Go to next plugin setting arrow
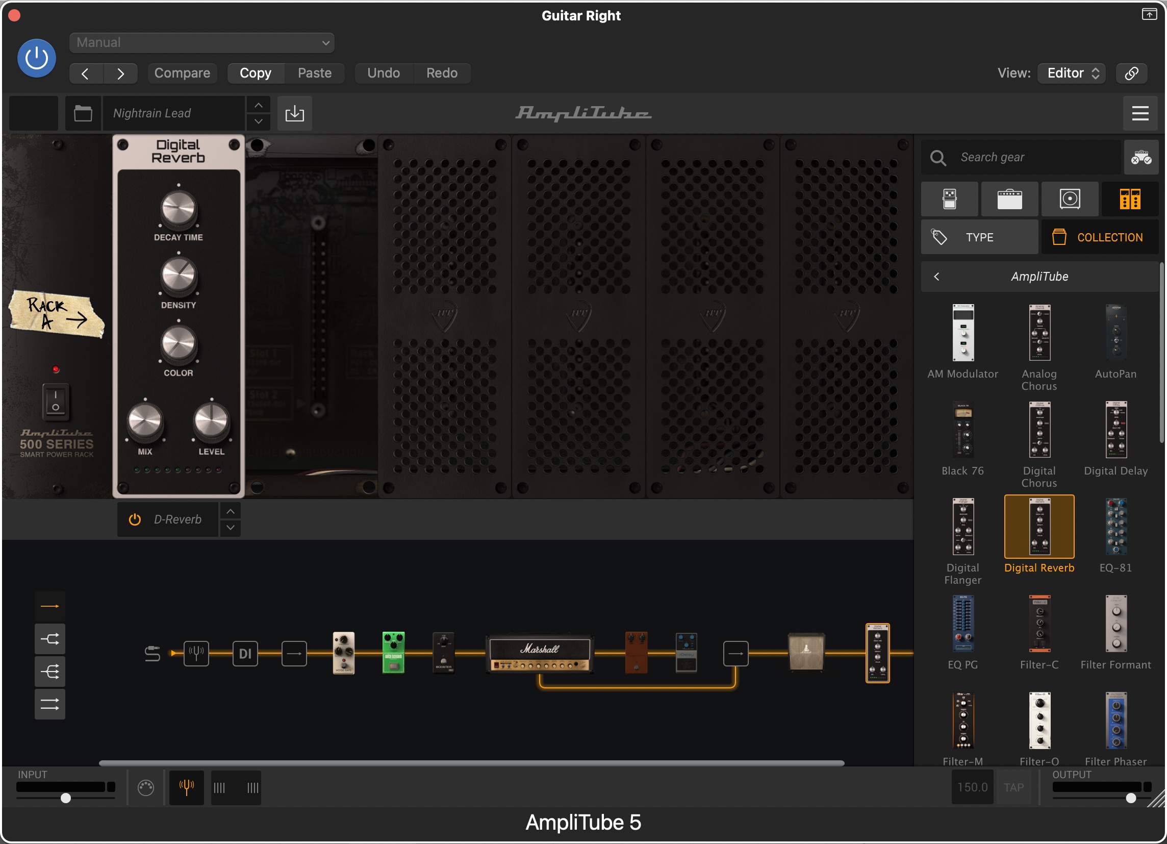This screenshot has height=844, width=1167. 120,73
